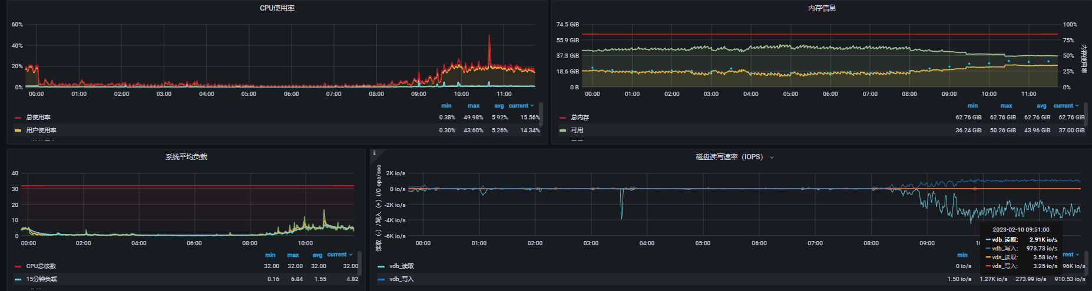Expand the 磁盘读写速率 (IOPS) title chevron

point(772,158)
